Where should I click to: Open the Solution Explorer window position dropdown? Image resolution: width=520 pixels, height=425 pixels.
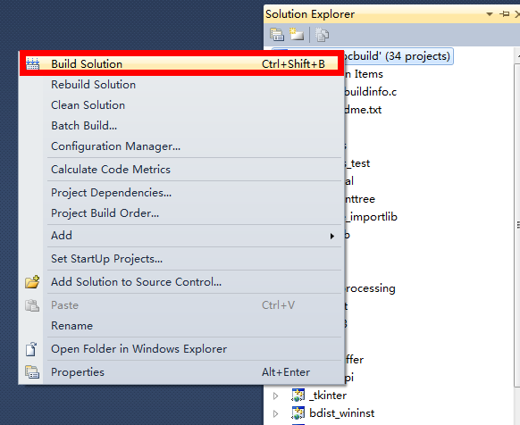[x=489, y=14]
